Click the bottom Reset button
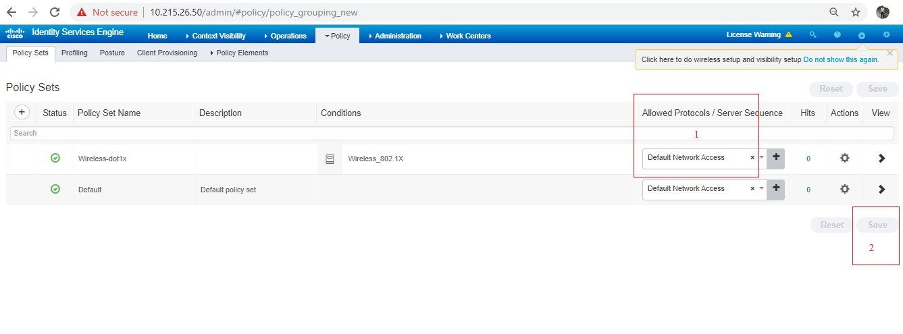Image resolution: width=903 pixels, height=334 pixels. 832,225
